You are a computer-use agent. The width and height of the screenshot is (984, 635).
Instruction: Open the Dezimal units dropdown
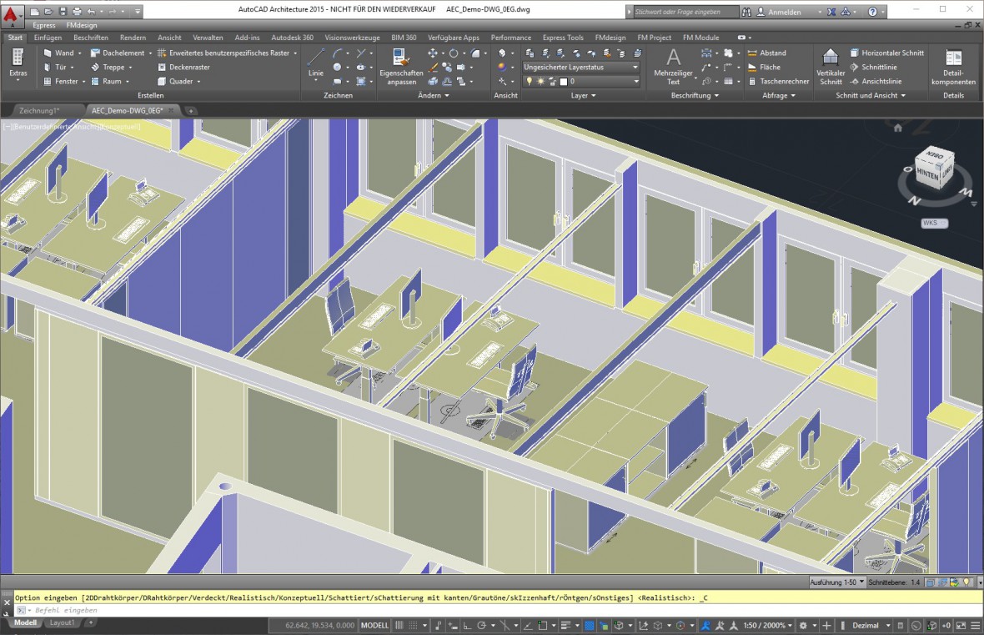pos(866,625)
